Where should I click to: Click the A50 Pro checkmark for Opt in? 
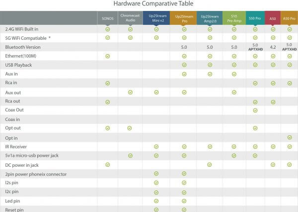point(290,137)
